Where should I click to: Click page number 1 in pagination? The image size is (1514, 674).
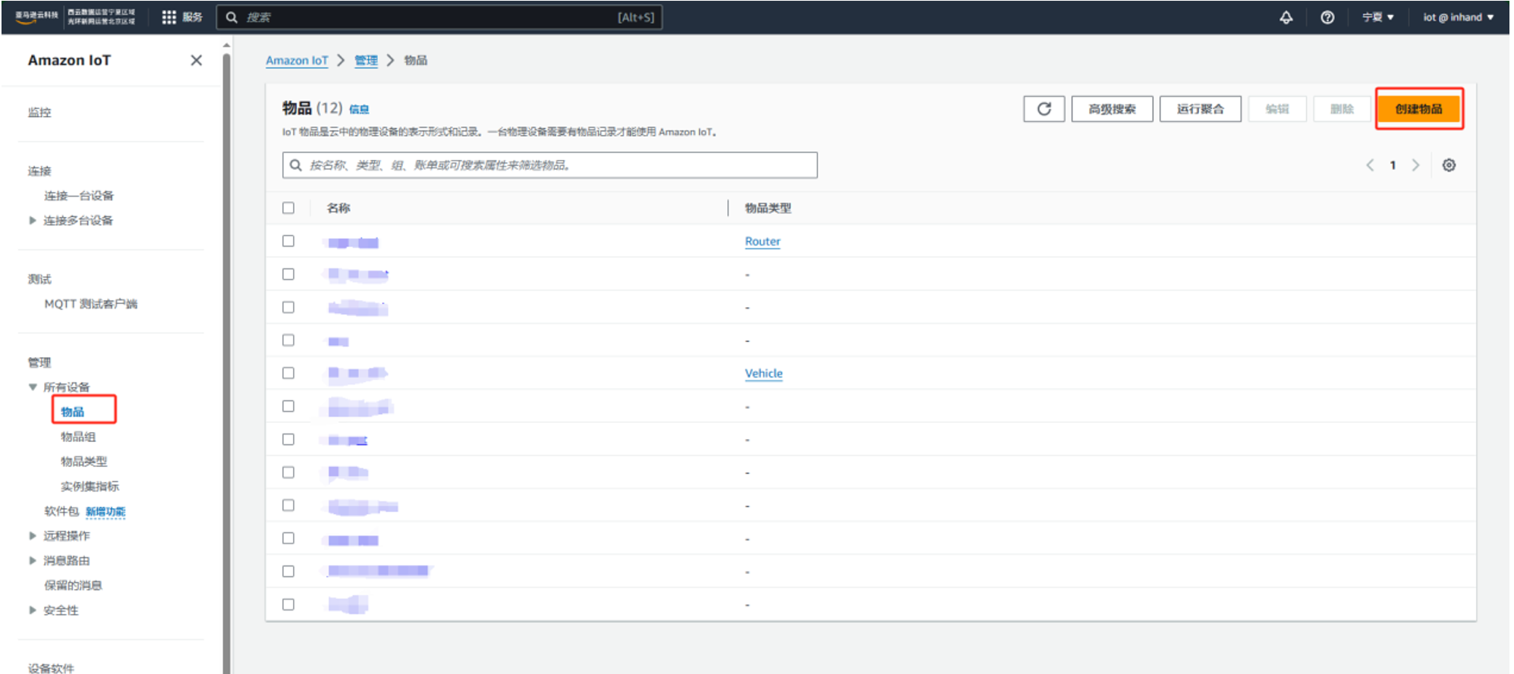coord(1393,165)
